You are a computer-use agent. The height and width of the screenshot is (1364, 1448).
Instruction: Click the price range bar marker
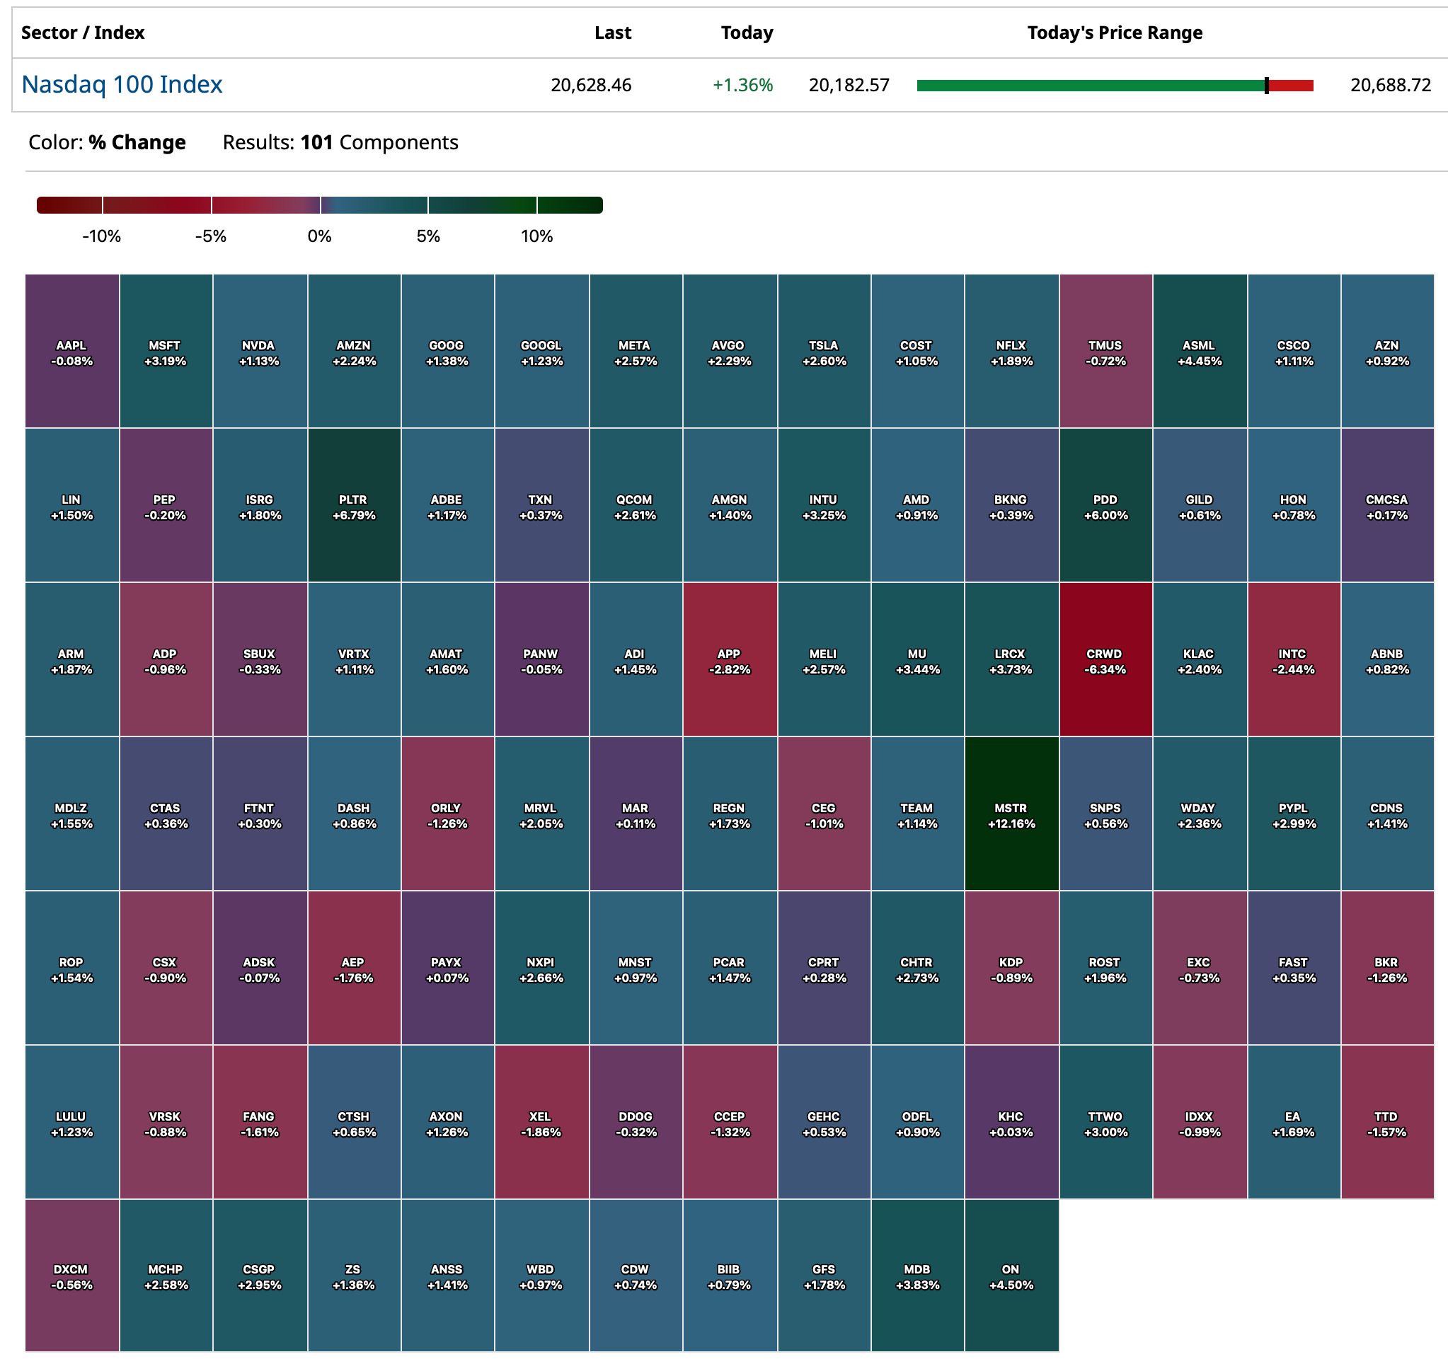[1267, 86]
